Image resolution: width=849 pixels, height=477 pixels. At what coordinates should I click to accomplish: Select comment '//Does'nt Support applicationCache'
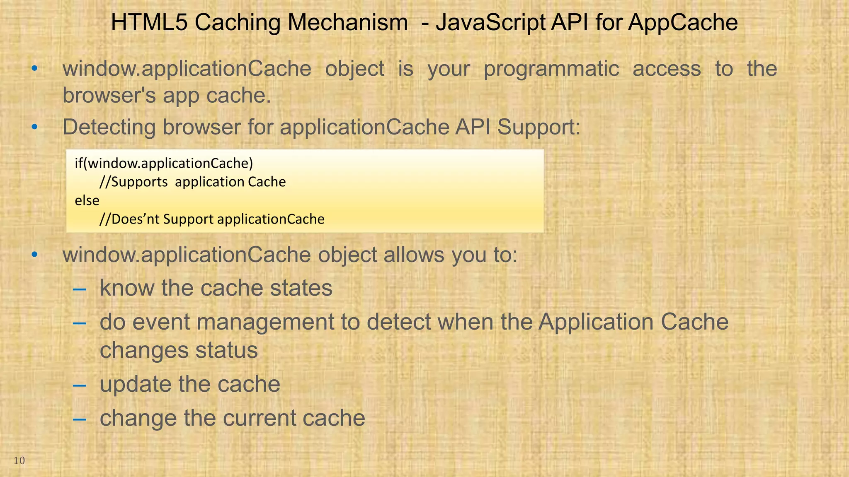coord(212,219)
